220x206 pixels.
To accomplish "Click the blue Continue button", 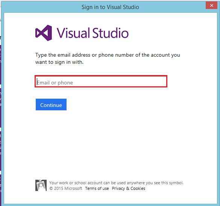I will pos(51,105).
